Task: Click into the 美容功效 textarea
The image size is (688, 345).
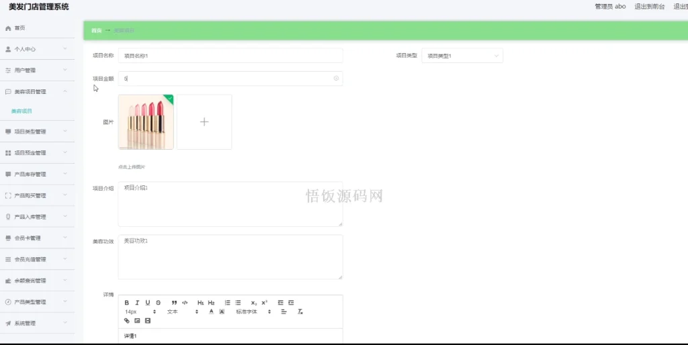Action: pyautogui.click(x=230, y=257)
